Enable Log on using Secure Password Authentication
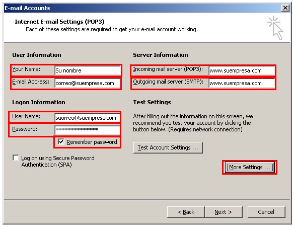Image resolution: width=294 pixels, height=227 pixels. pos(16,158)
